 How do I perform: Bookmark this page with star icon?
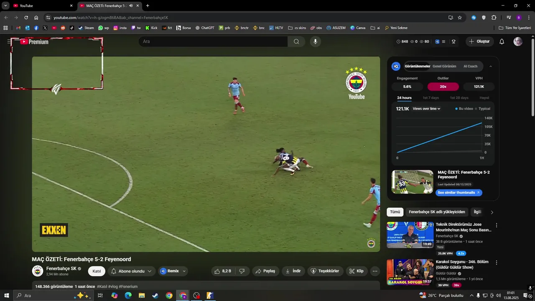click(x=460, y=18)
